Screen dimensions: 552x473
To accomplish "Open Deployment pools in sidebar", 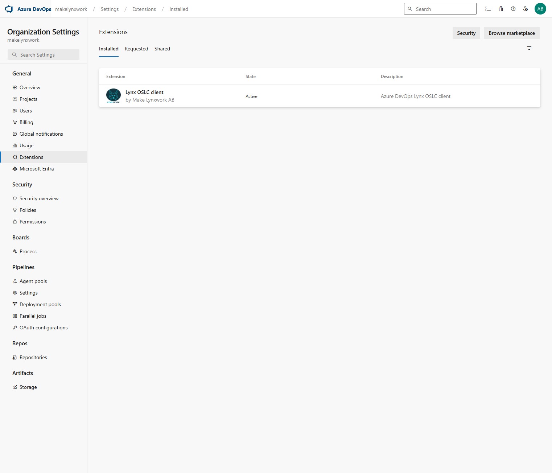I will pyautogui.click(x=44, y=304).
